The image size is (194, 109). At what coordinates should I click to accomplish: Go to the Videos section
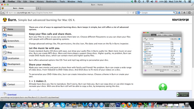13,47
